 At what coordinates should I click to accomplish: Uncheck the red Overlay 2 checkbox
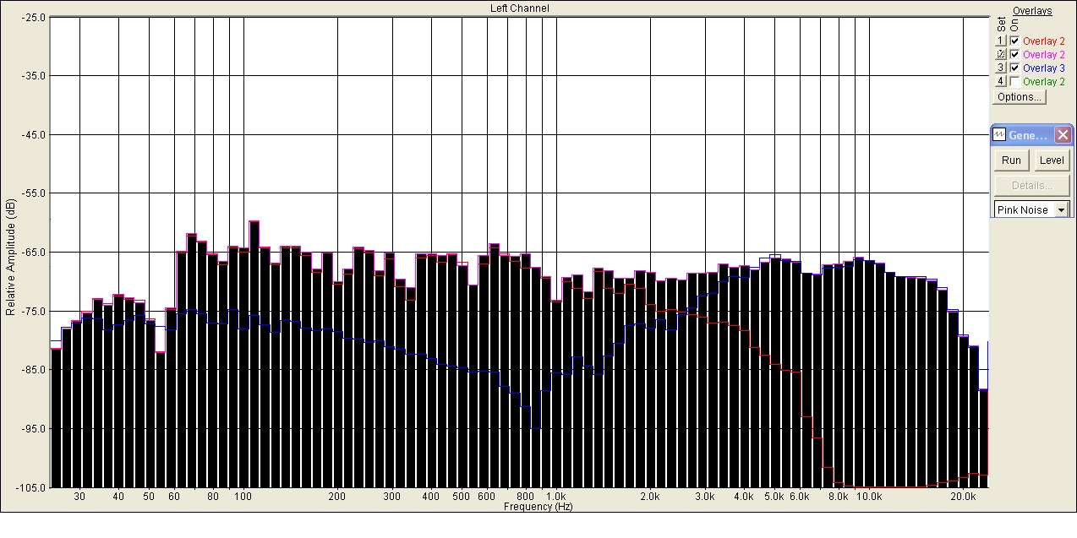pos(1014,41)
